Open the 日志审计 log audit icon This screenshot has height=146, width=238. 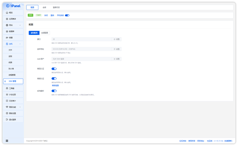[7, 101]
